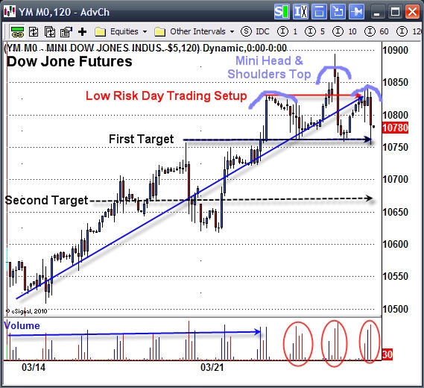This screenshot has width=424, height=388.
Task: Select the IDC symbol button
Action: coord(256,31)
